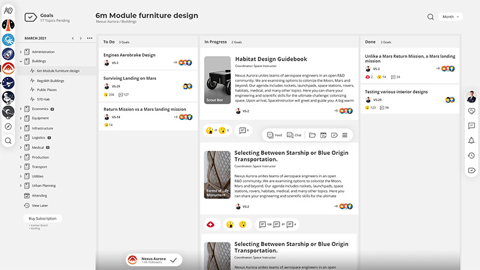Open Regolith Buildings topic
The width and height of the screenshot is (480, 270).
(50, 81)
